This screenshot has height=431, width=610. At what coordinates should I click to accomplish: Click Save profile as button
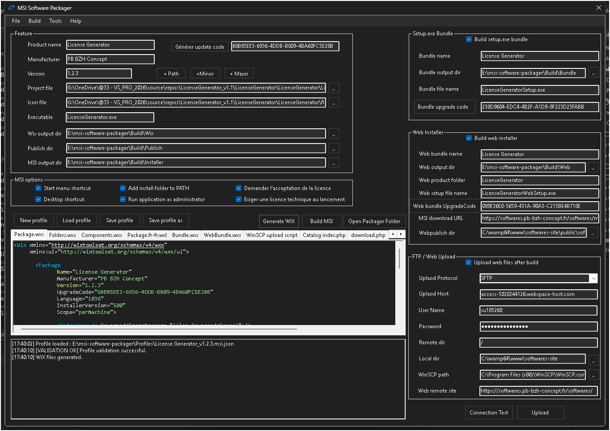165,220
